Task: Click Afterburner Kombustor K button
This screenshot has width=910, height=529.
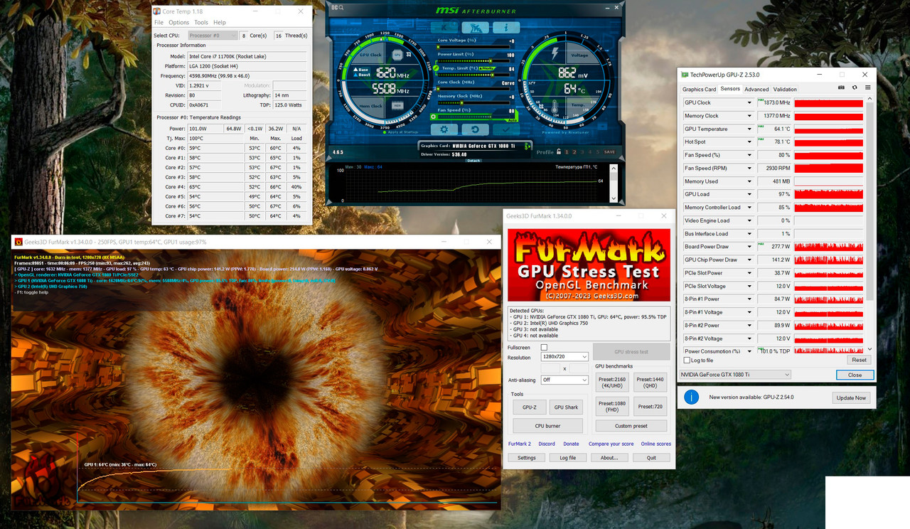Action: [444, 27]
